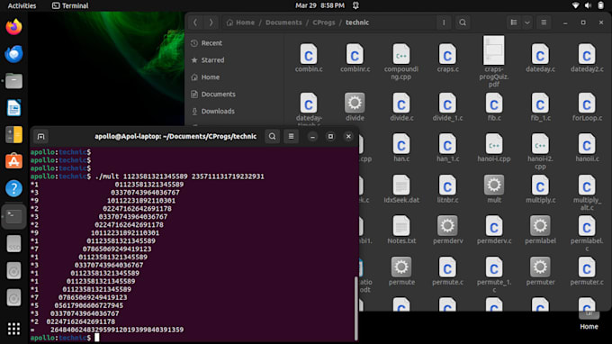Screen dimensions: 612x344
Task: Select the Notes.txt file
Action: pyautogui.click(x=401, y=230)
